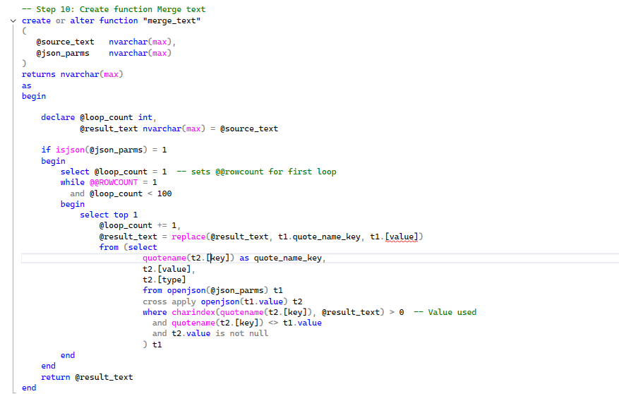Viewport: 619px width, 394px height.
Task: Click 'cross apply' keywords
Action: point(169,302)
